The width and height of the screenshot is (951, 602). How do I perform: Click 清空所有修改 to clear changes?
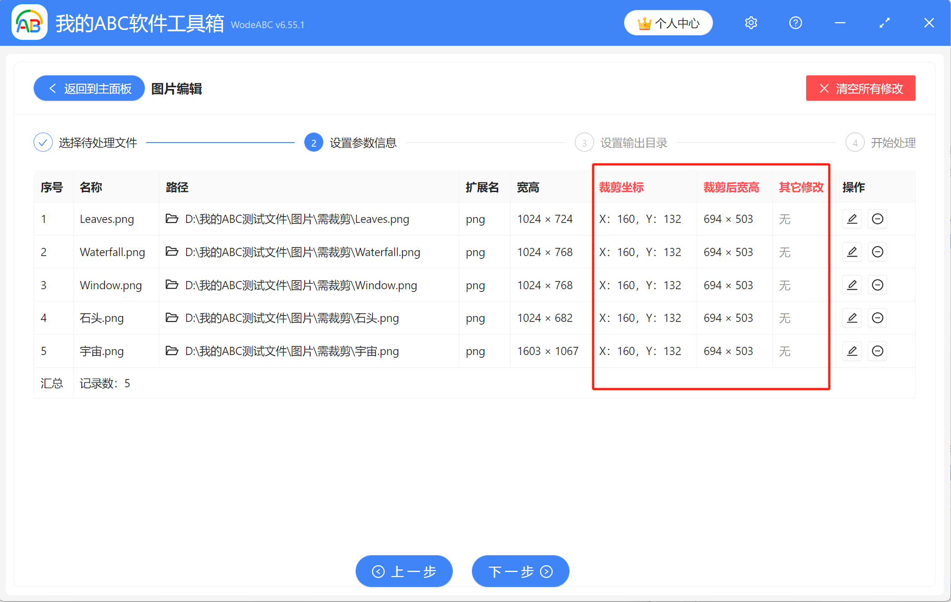860,89
